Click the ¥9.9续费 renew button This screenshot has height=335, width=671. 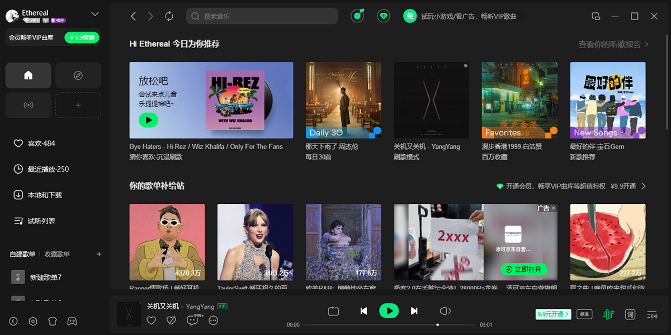(x=82, y=37)
